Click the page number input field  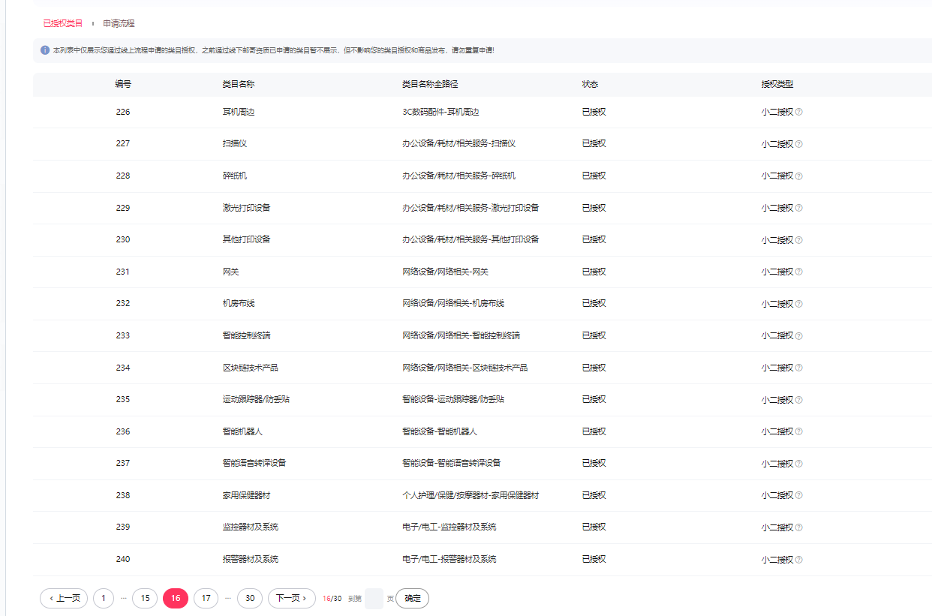(374, 599)
